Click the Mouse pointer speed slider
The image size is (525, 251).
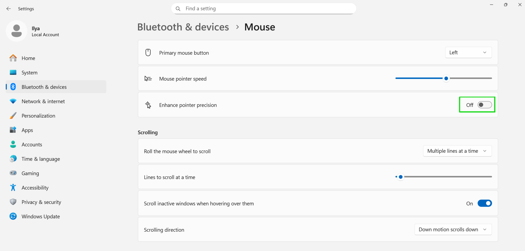[446, 78]
